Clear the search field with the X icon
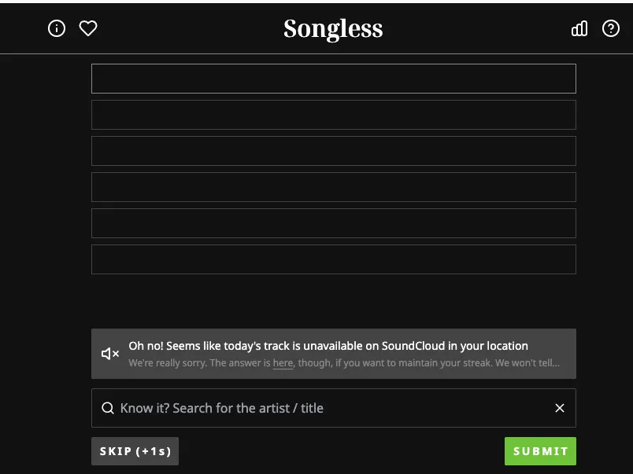This screenshot has width=633, height=474. [x=560, y=408]
